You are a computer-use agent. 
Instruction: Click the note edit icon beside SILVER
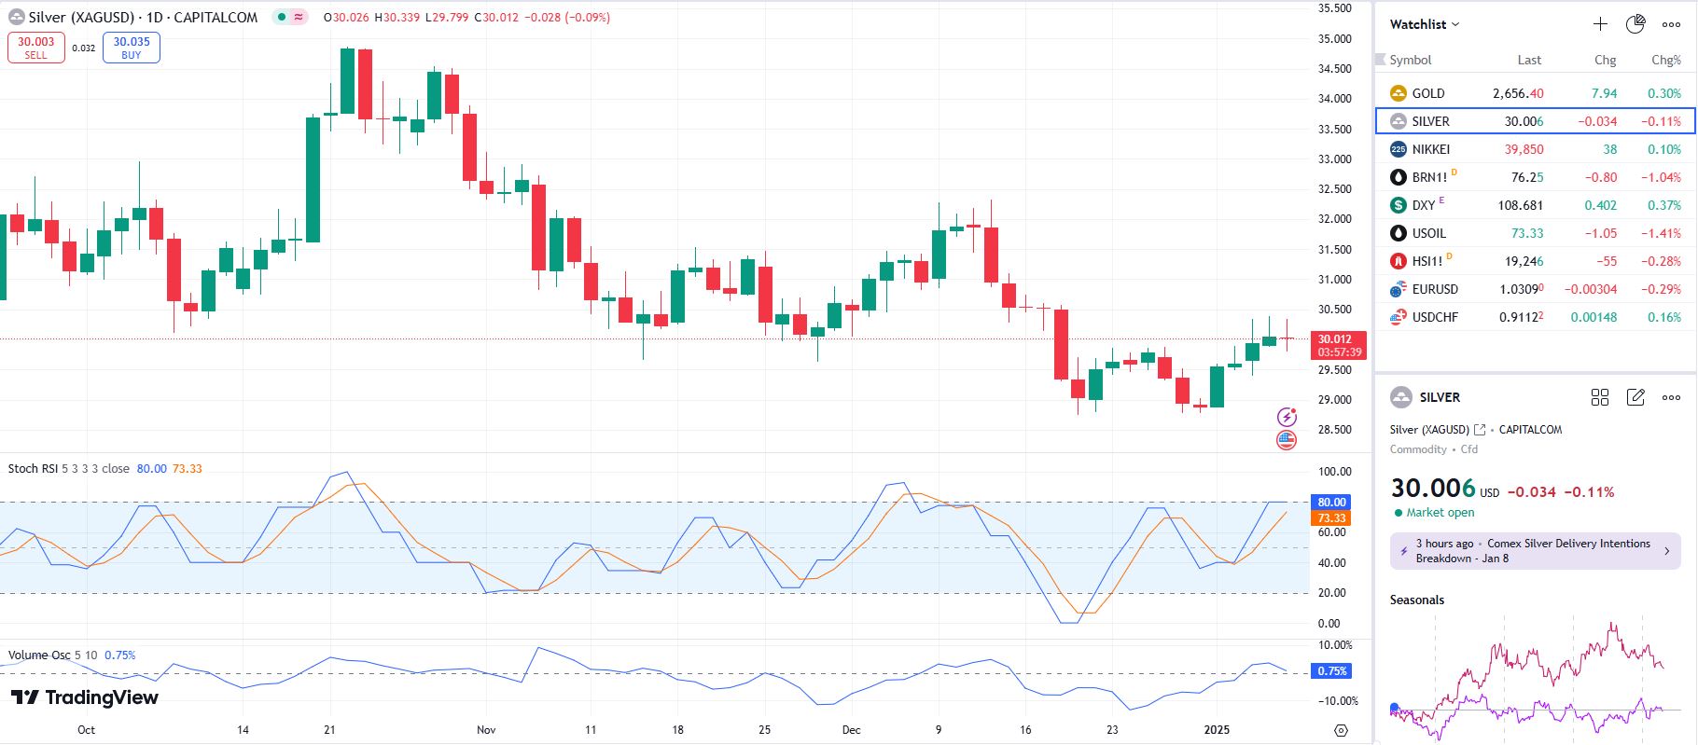pos(1635,397)
